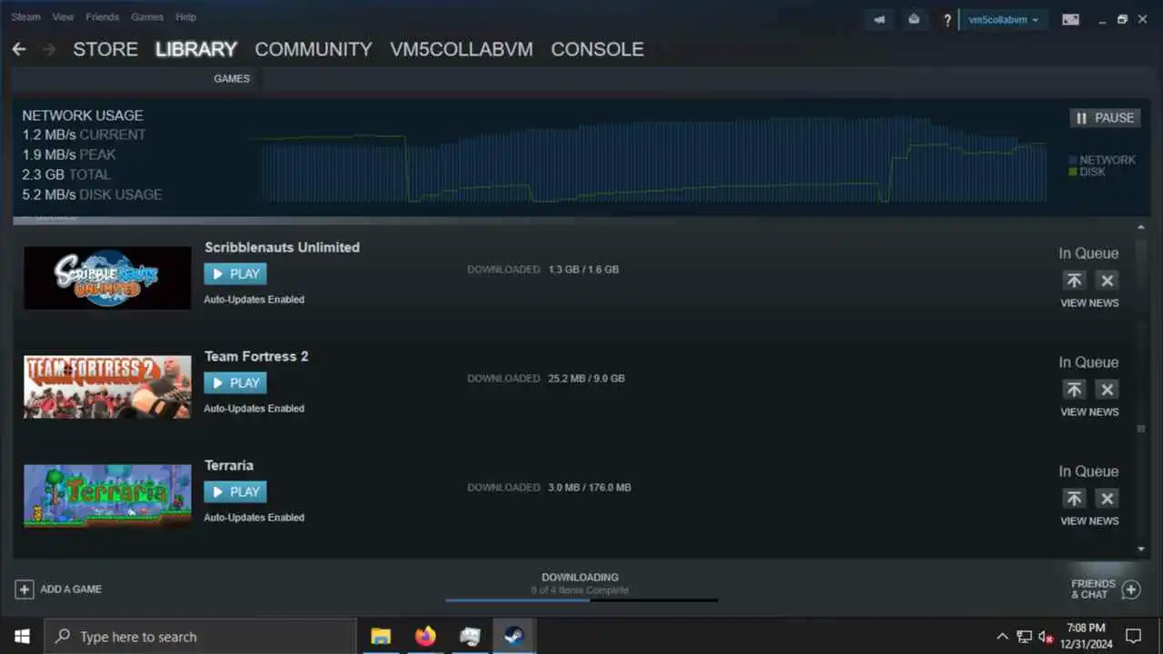View news for Terraria
1163x654 pixels.
point(1089,521)
